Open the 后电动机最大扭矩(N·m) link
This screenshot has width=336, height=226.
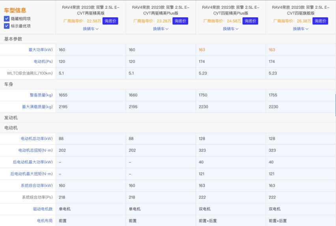32,174
